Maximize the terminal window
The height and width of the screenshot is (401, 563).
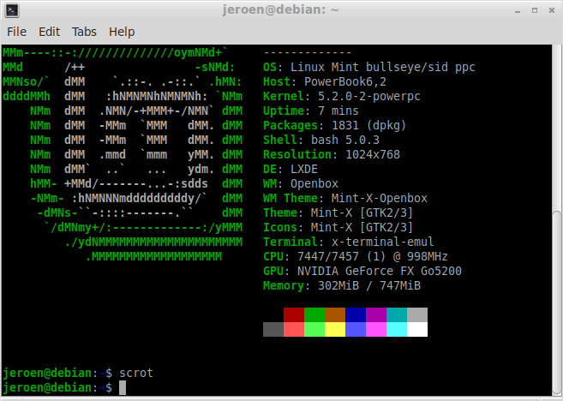coord(535,10)
